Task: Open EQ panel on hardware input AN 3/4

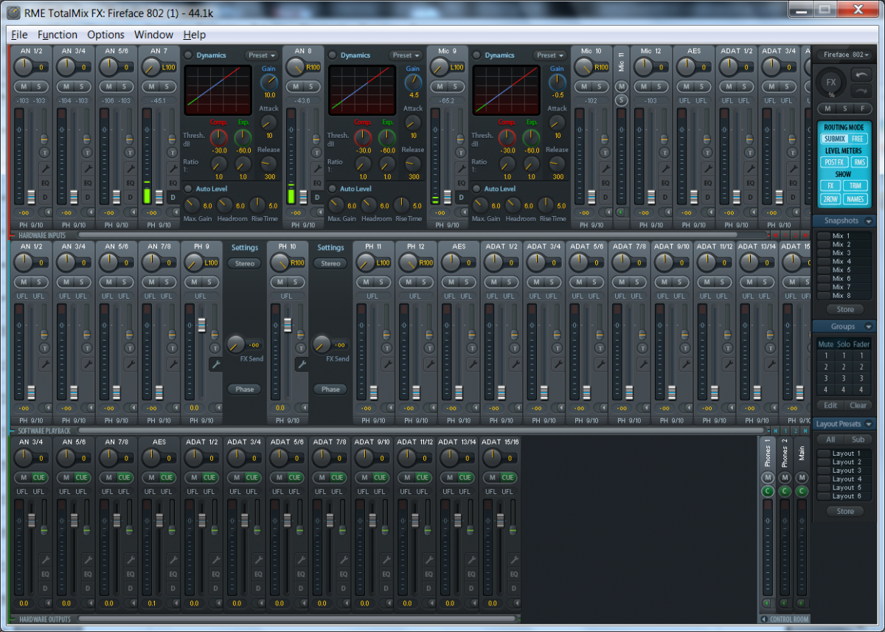Action: (88, 182)
